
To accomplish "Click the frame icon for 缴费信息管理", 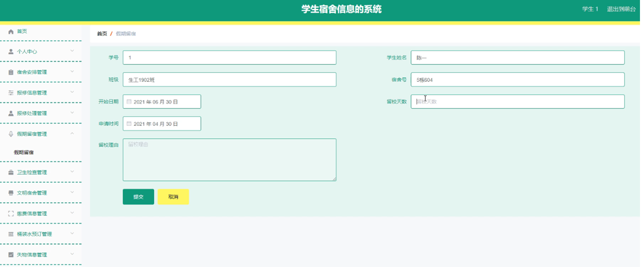I will pyautogui.click(x=11, y=213).
